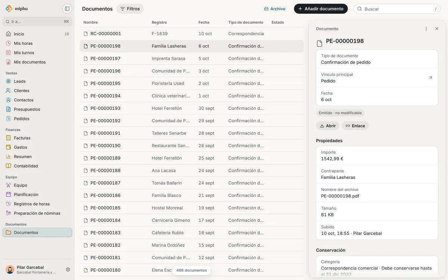448x280 pixels.
Task: Select document row RC-00000001
Action: [192, 34]
